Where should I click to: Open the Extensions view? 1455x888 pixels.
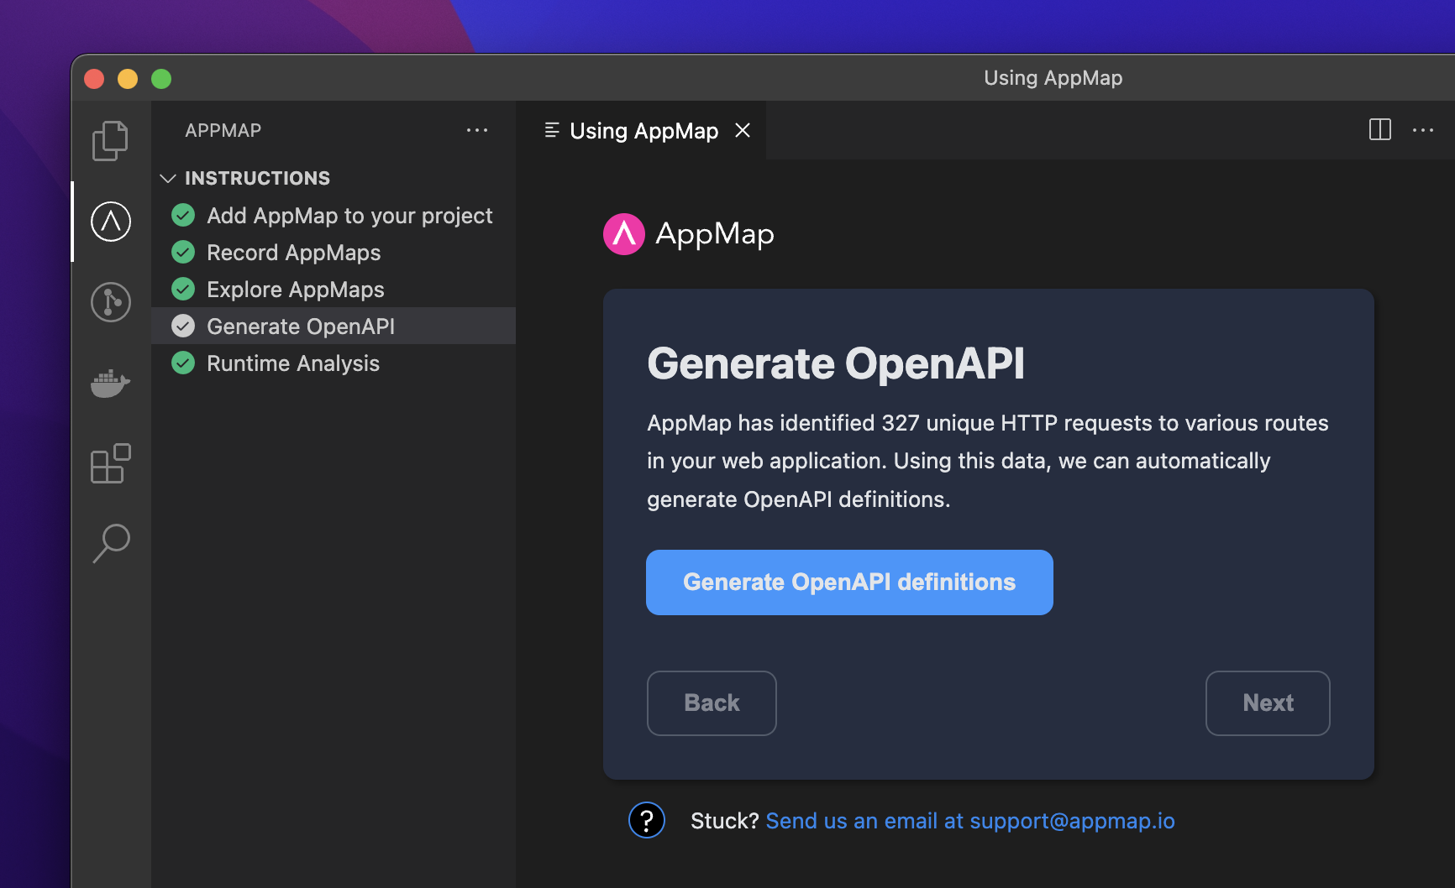(110, 463)
